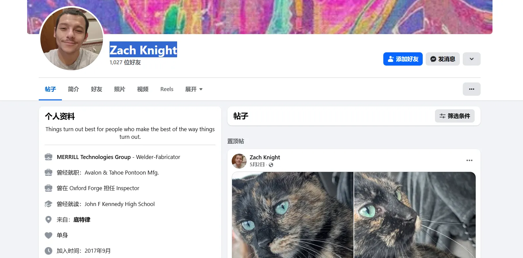Viewport: 523px width, 258px height.
Task: Click the briefcase icon beside MERRILL Technologies Group
Action: (x=48, y=157)
